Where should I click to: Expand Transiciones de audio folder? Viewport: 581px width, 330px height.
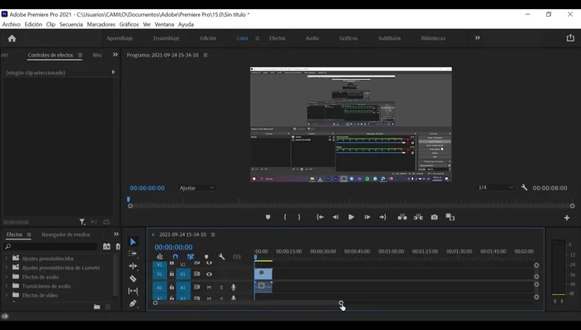(7, 286)
